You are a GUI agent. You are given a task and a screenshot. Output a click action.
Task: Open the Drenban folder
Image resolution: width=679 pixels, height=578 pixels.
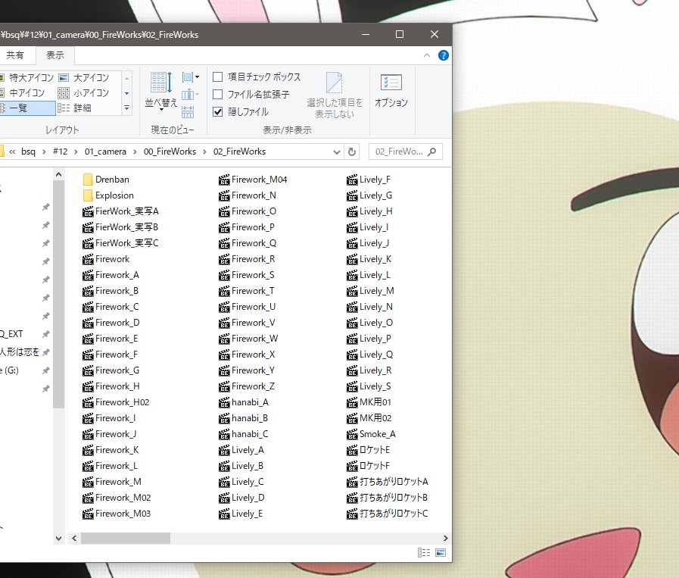pyautogui.click(x=106, y=180)
